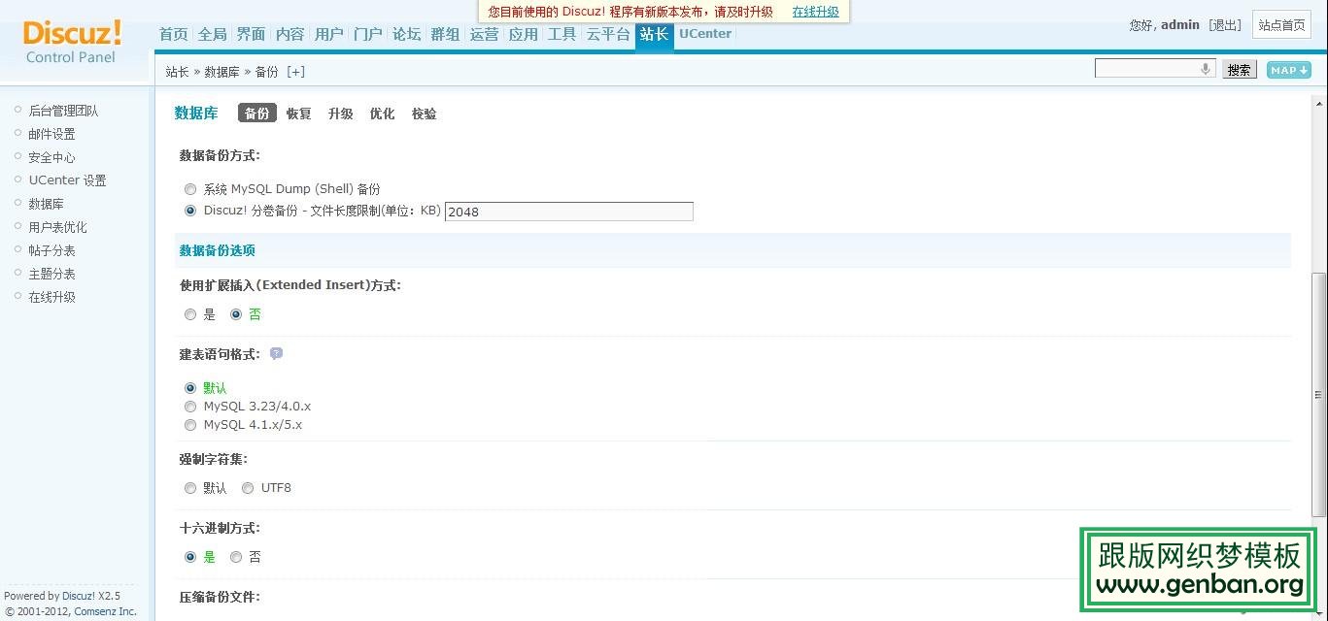
Task: Choose 否 for 十六进制方式
Action: (x=236, y=557)
